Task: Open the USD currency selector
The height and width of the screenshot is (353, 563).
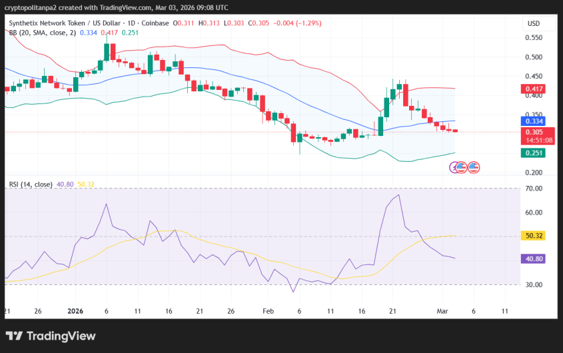Action: (533, 23)
